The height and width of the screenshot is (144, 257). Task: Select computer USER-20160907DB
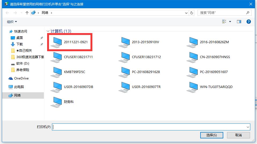(72, 87)
